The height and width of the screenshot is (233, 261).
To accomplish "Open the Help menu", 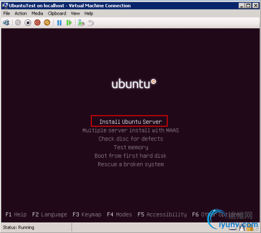I will click(89, 14).
